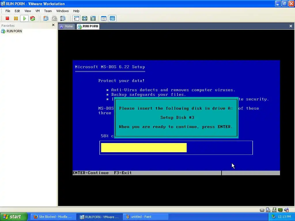This screenshot has width=295, height=221.
Task: Click the ENTER=Continue text in status bar
Action: pos(90,173)
